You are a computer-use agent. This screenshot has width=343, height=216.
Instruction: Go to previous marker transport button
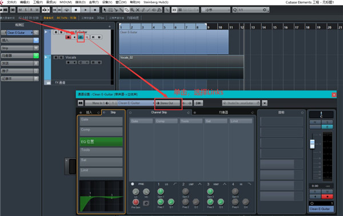[54, 10]
